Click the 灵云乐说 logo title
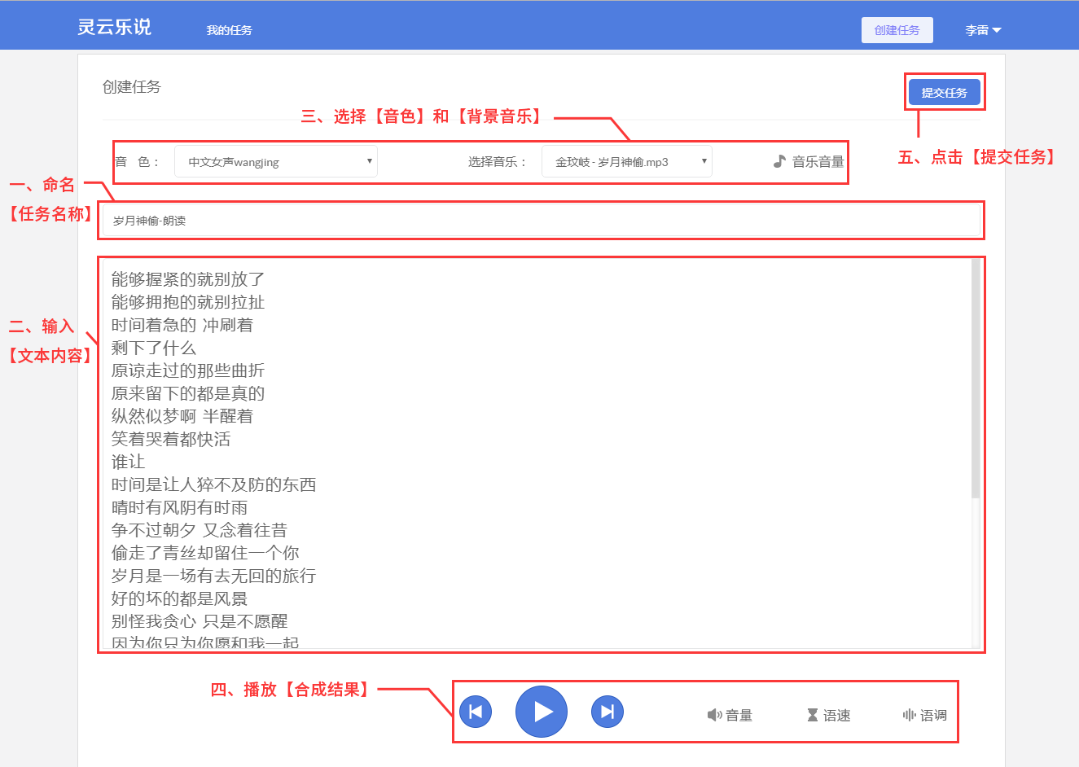The height and width of the screenshot is (767, 1079). [114, 27]
